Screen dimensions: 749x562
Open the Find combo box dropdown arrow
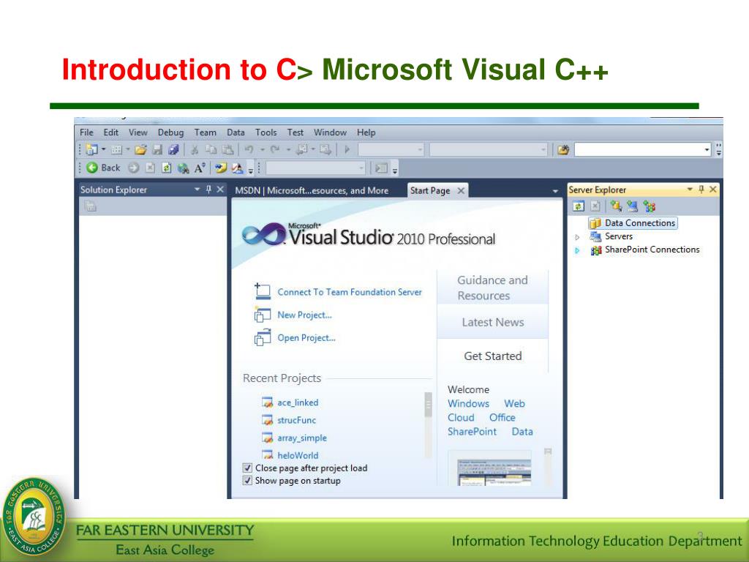(707, 150)
